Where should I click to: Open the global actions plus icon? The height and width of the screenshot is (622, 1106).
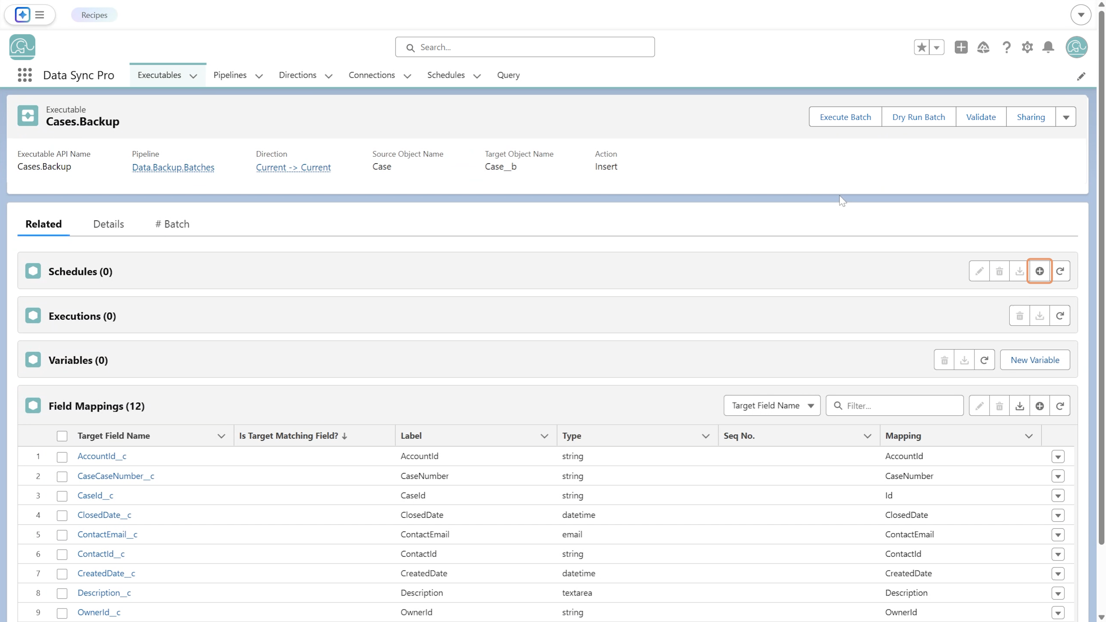coord(961,47)
